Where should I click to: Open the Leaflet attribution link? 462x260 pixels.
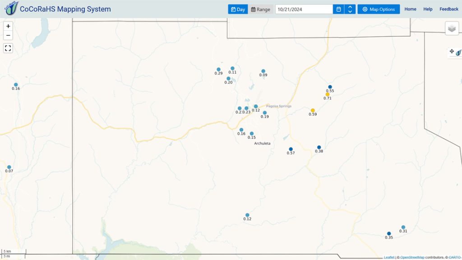(x=389, y=257)
